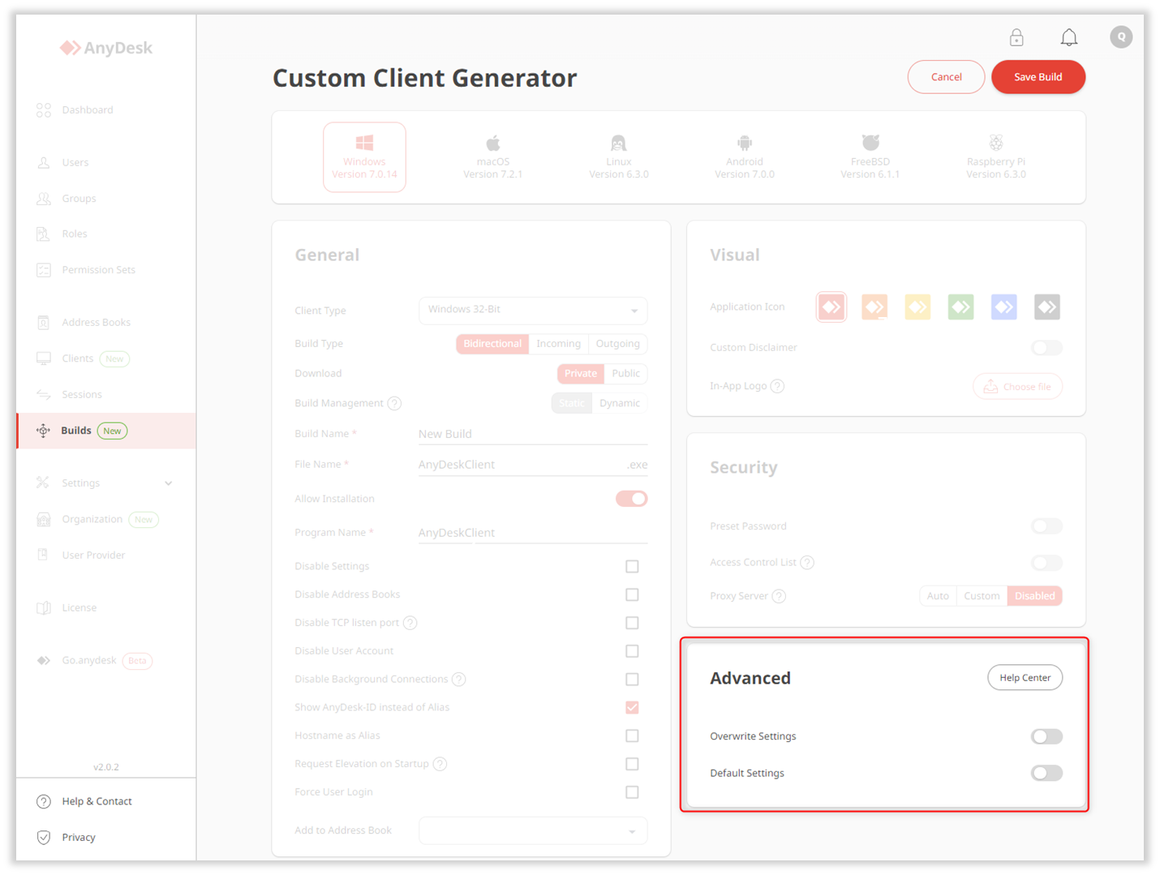Enable the Overwrite Settings toggle

point(1046,736)
